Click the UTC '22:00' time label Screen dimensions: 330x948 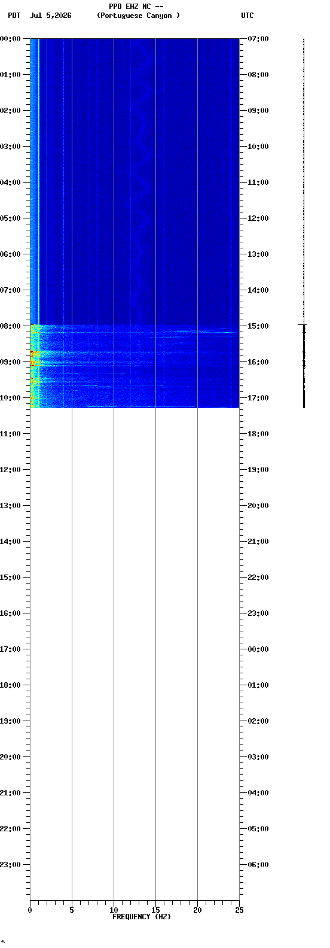click(258, 578)
